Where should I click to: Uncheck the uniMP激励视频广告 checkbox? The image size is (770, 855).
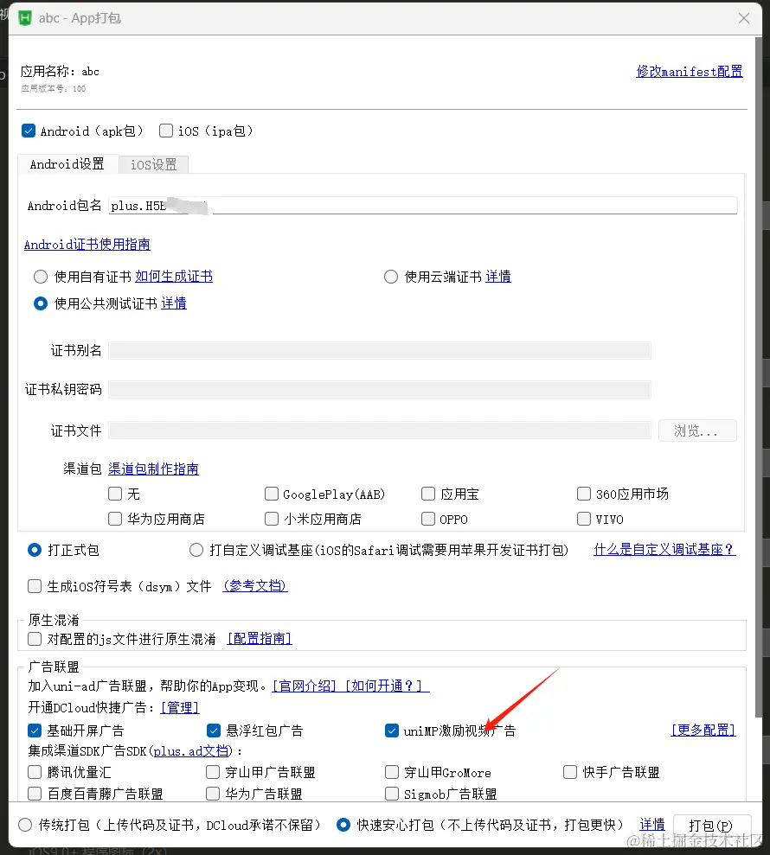392,731
